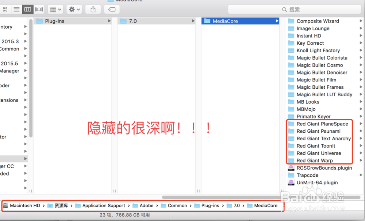Viewport: 365px width, 221px height.
Task: Click the search field
Action: click(294, 9)
